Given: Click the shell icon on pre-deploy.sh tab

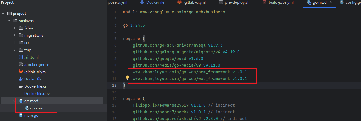Looking at the screenshot, I should [x=221, y=2].
